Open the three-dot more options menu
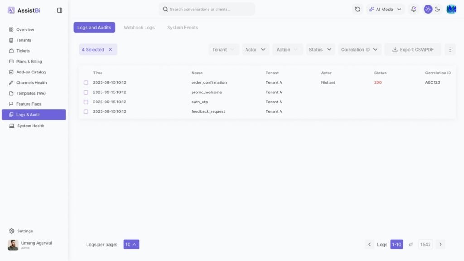This screenshot has width=464, height=261. pyautogui.click(x=450, y=50)
